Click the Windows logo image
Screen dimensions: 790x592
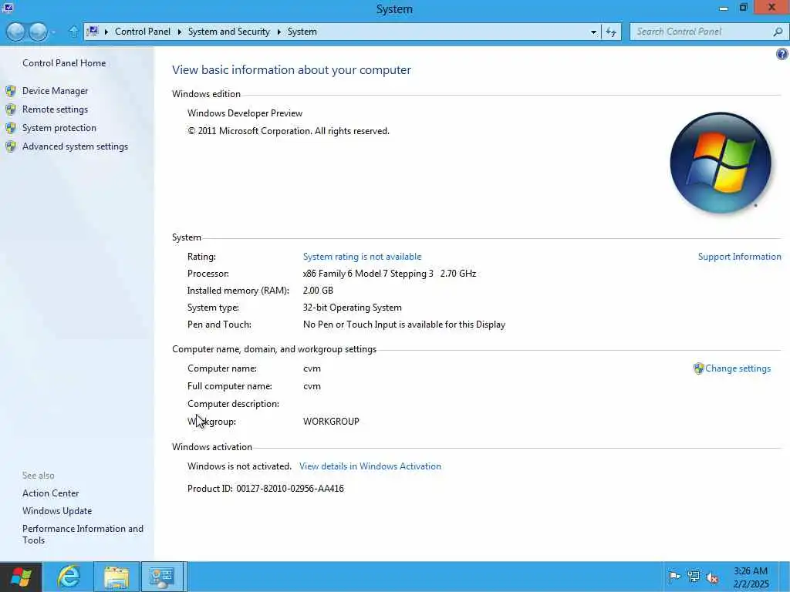tap(721, 163)
